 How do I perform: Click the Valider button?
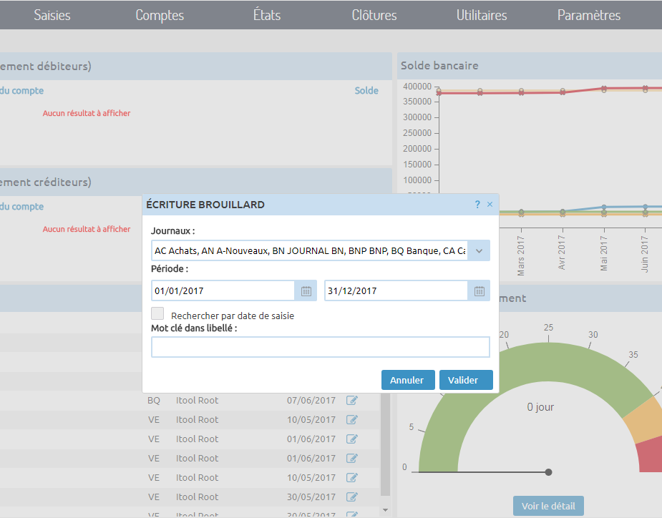coord(466,380)
